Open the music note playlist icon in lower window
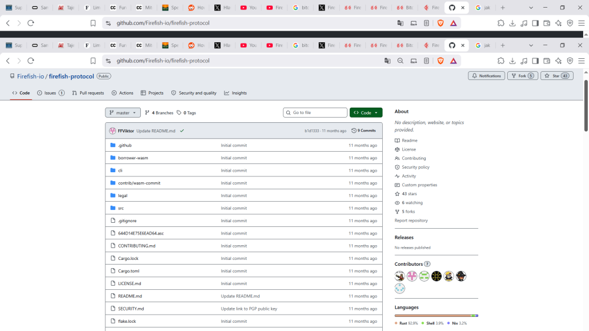Screen dimensions: 589x331 pyautogui.click(x=524, y=61)
